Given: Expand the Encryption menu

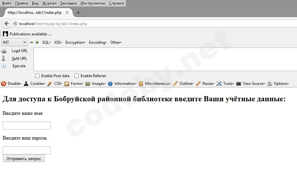Looking at the screenshot, I should [75, 42].
